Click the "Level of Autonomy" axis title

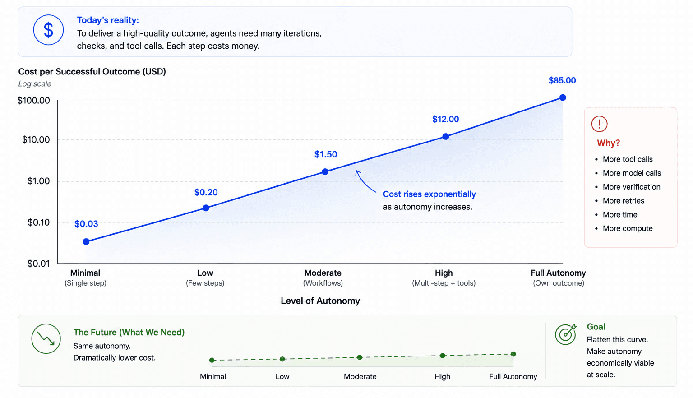click(x=320, y=301)
